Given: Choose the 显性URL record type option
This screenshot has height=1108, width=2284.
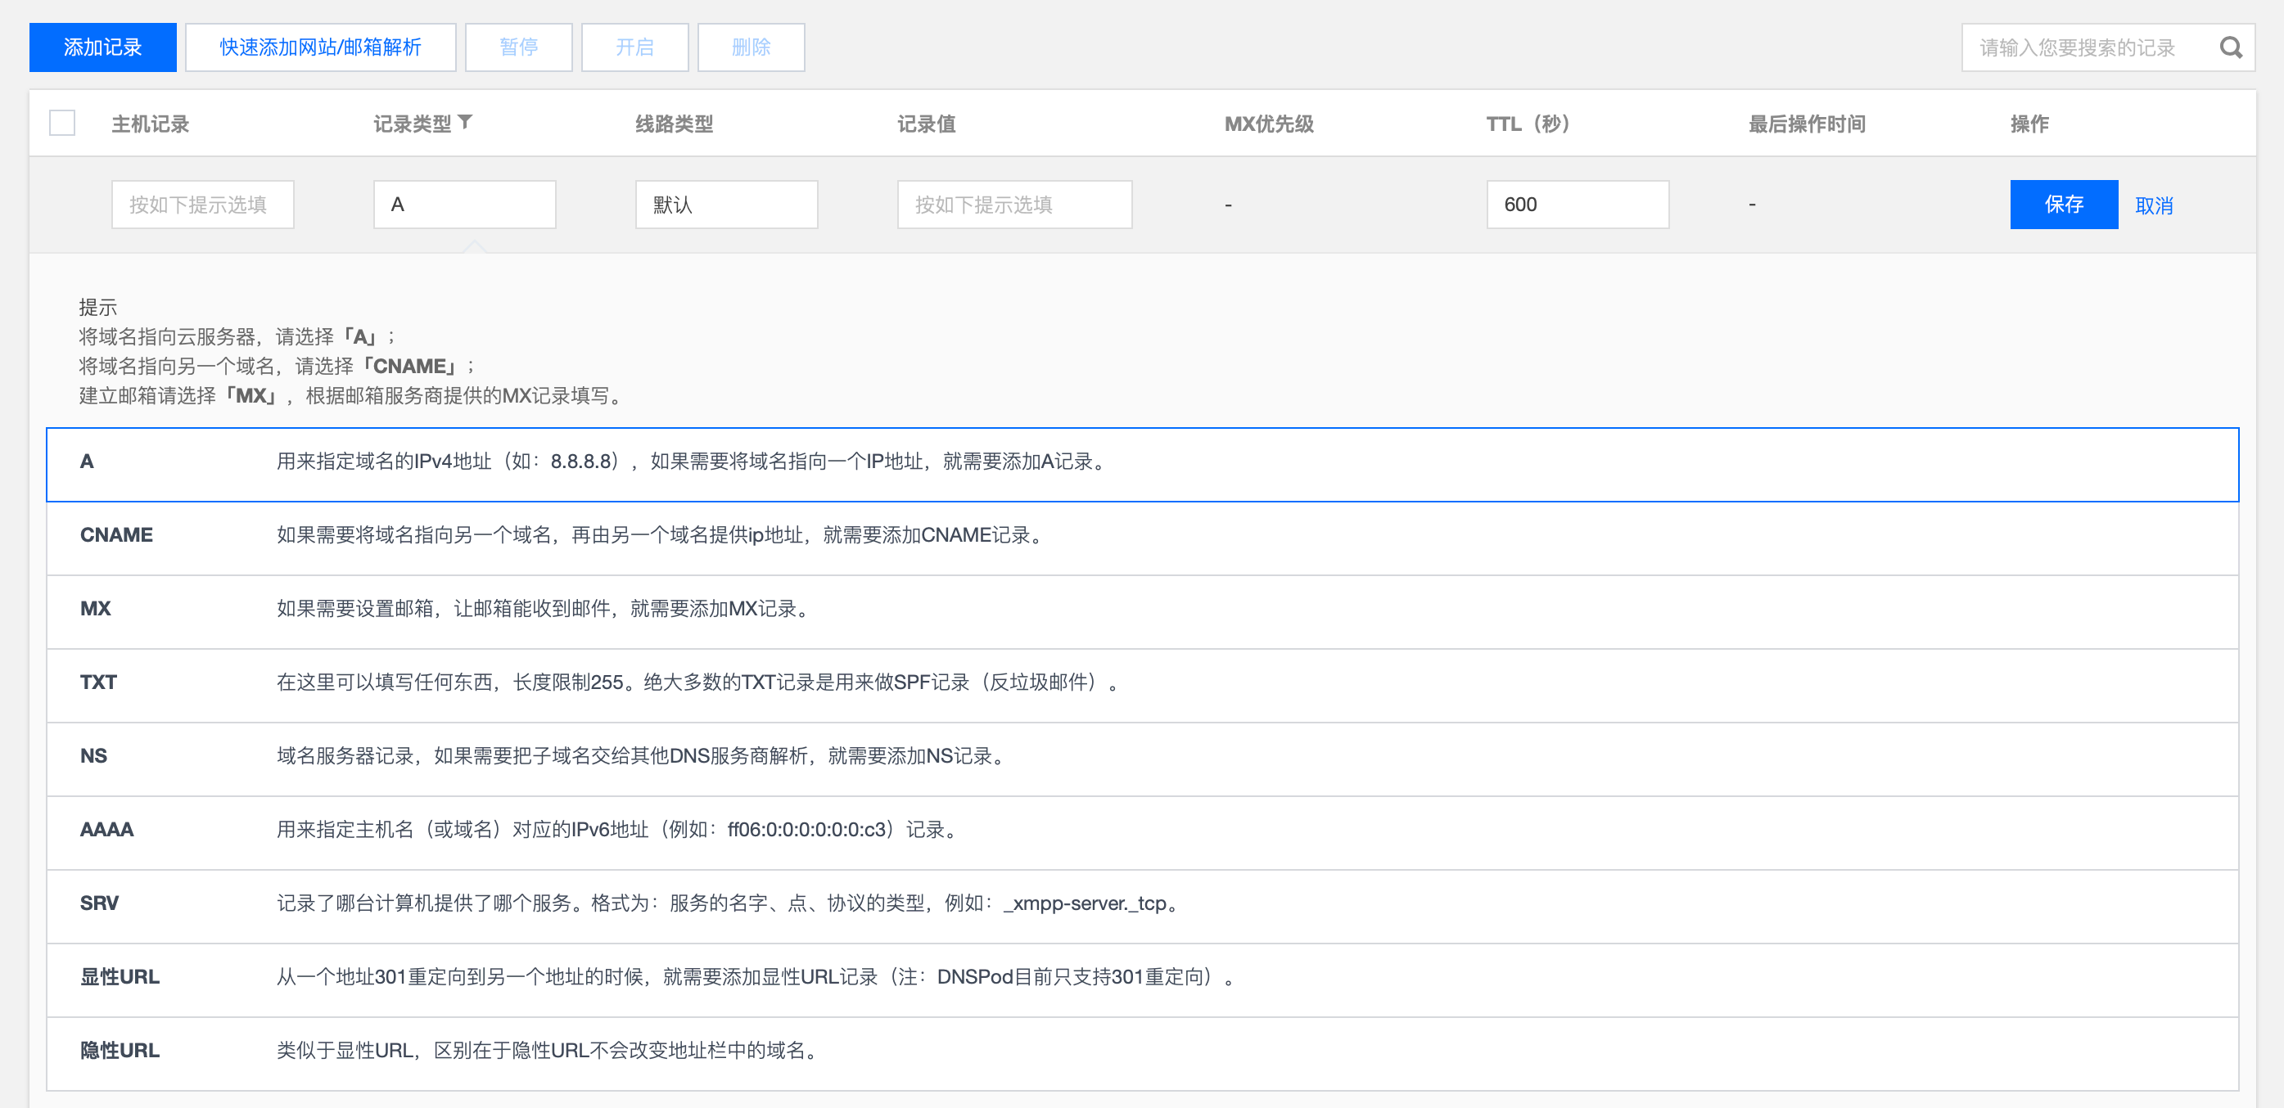Looking at the screenshot, I should click(x=120, y=977).
